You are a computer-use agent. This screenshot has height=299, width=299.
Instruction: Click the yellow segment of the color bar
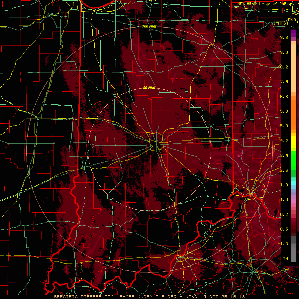click(293, 142)
